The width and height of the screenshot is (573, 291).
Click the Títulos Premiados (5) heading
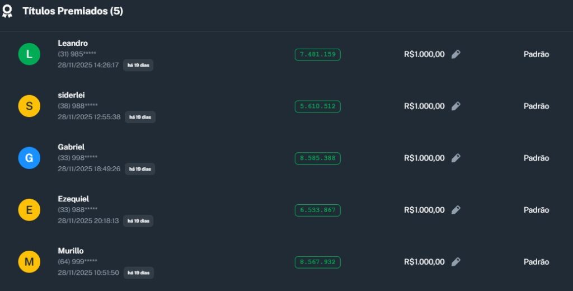coord(73,11)
